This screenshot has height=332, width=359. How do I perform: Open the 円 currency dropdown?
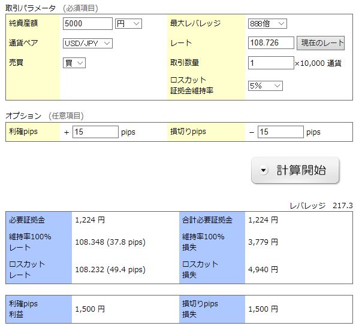click(128, 23)
